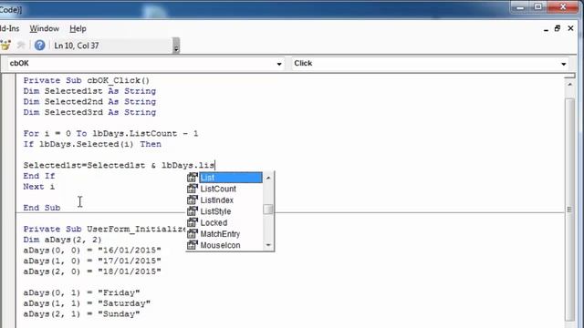584x328 pixels.
Task: Click 'Dim Selected3rd As String' line
Action: (89, 112)
